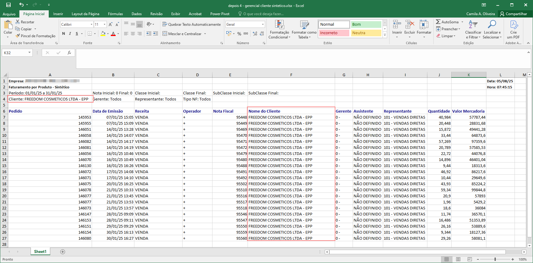Toggle bold N formatting
Image resolution: width=533 pixels, height=263 pixels.
64,34
